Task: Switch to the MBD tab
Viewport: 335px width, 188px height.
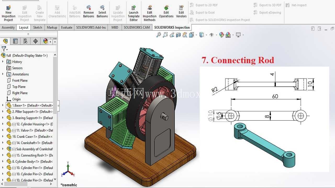Action: (x=115, y=27)
